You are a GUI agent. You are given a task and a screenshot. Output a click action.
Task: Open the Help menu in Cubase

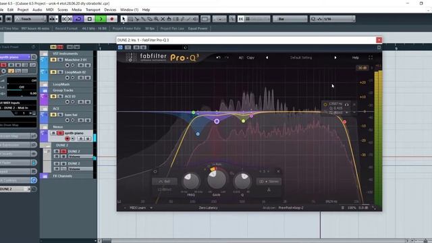(x=146, y=9)
